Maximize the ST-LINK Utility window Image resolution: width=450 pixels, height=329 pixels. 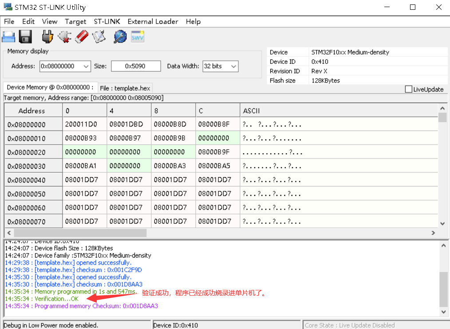pos(413,7)
